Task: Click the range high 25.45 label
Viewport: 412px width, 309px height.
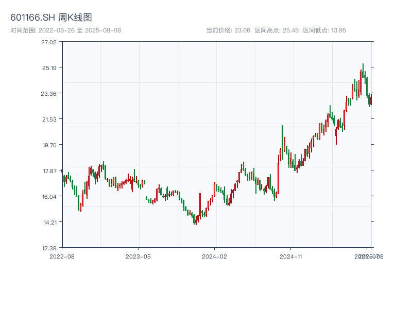Action: [277, 30]
